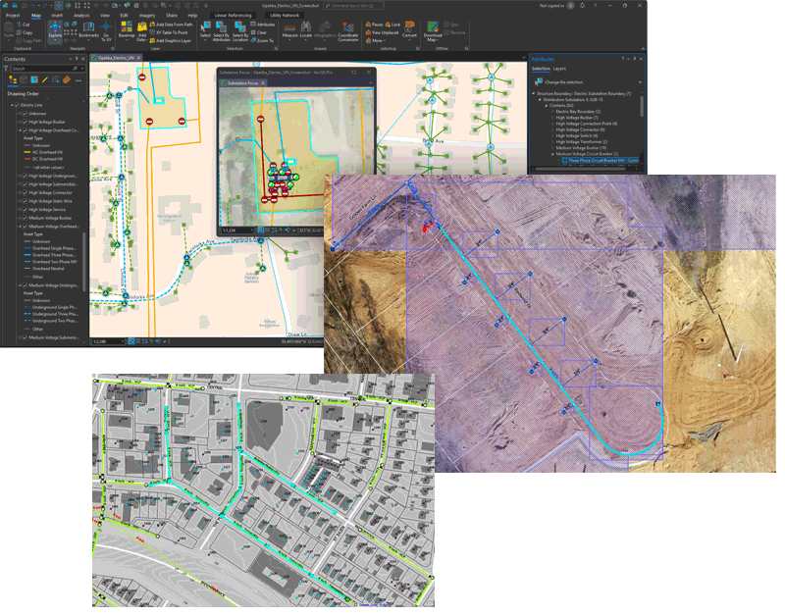The height and width of the screenshot is (615, 785).
Task: Expand High Voltage Transformer (2) node
Action: click(551, 141)
